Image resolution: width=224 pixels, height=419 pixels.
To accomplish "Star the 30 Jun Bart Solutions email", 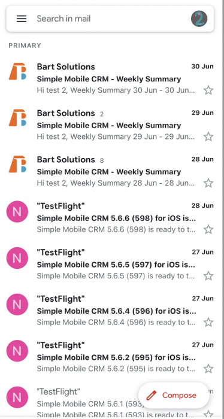I will pos(208,90).
